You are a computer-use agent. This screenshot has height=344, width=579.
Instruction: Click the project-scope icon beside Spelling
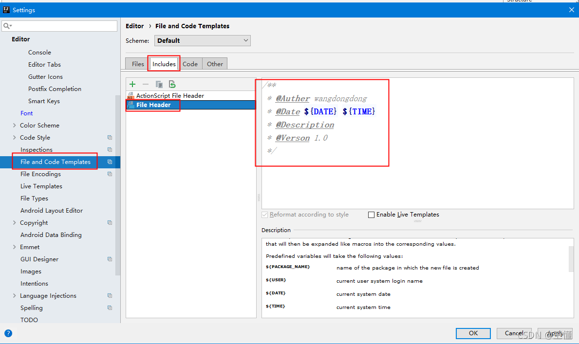point(110,308)
